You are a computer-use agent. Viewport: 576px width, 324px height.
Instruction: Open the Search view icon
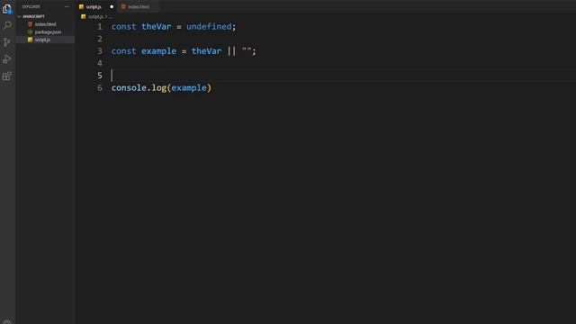pos(7,25)
